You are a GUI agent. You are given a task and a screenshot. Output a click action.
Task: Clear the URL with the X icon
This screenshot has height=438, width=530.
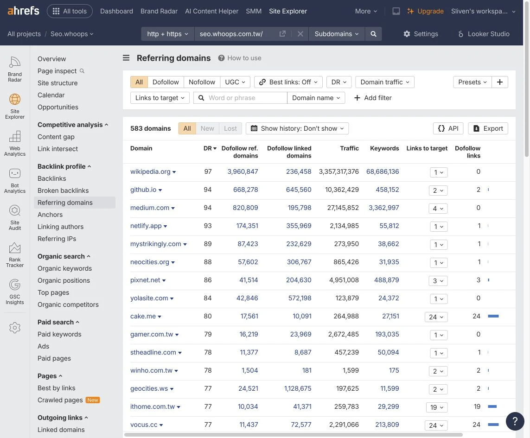tap(300, 34)
